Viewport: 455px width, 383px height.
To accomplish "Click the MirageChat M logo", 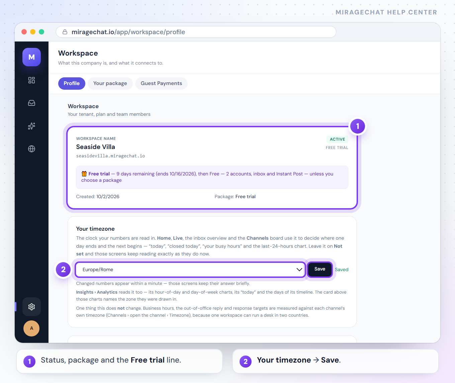I will coord(31,57).
